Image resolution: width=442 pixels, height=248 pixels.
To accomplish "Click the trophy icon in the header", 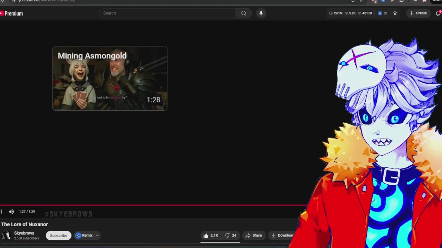I will pos(395,13).
